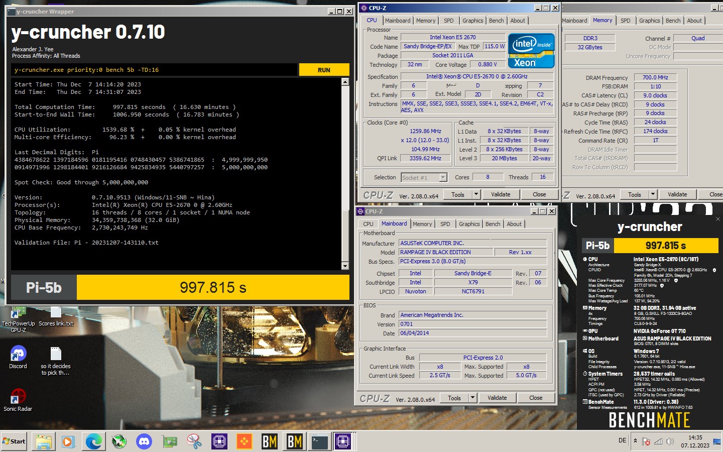Click the Memory section icon in BenchMate panel
This screenshot has height=452, width=723.
point(585,308)
